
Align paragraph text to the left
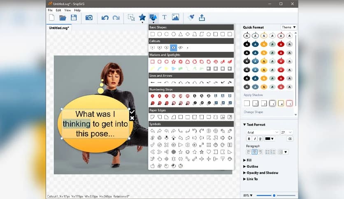[249, 152]
